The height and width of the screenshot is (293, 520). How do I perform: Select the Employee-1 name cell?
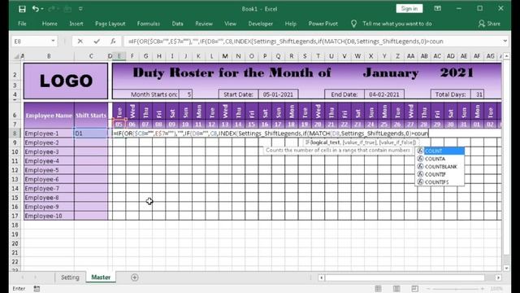point(49,133)
